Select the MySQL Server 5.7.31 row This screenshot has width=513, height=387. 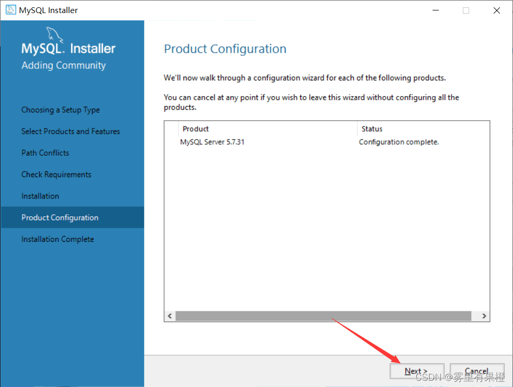click(x=212, y=142)
